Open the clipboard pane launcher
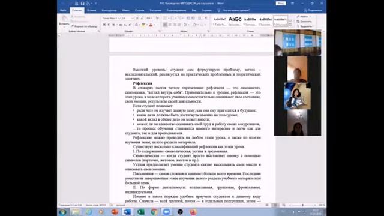Image resolution: width=384 pixels, height=216 pixels. pos(98,31)
